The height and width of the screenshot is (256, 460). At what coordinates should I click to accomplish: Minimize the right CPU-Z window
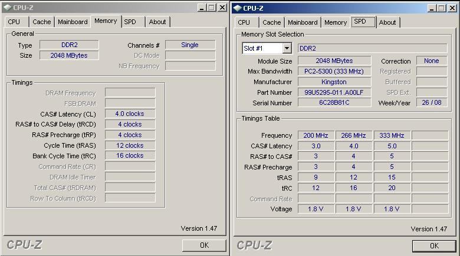(x=431, y=8)
